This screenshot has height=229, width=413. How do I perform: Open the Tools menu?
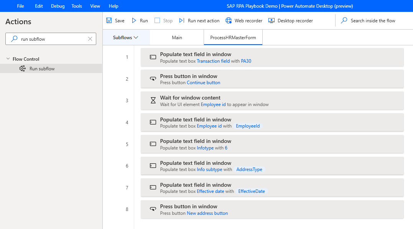tap(77, 6)
